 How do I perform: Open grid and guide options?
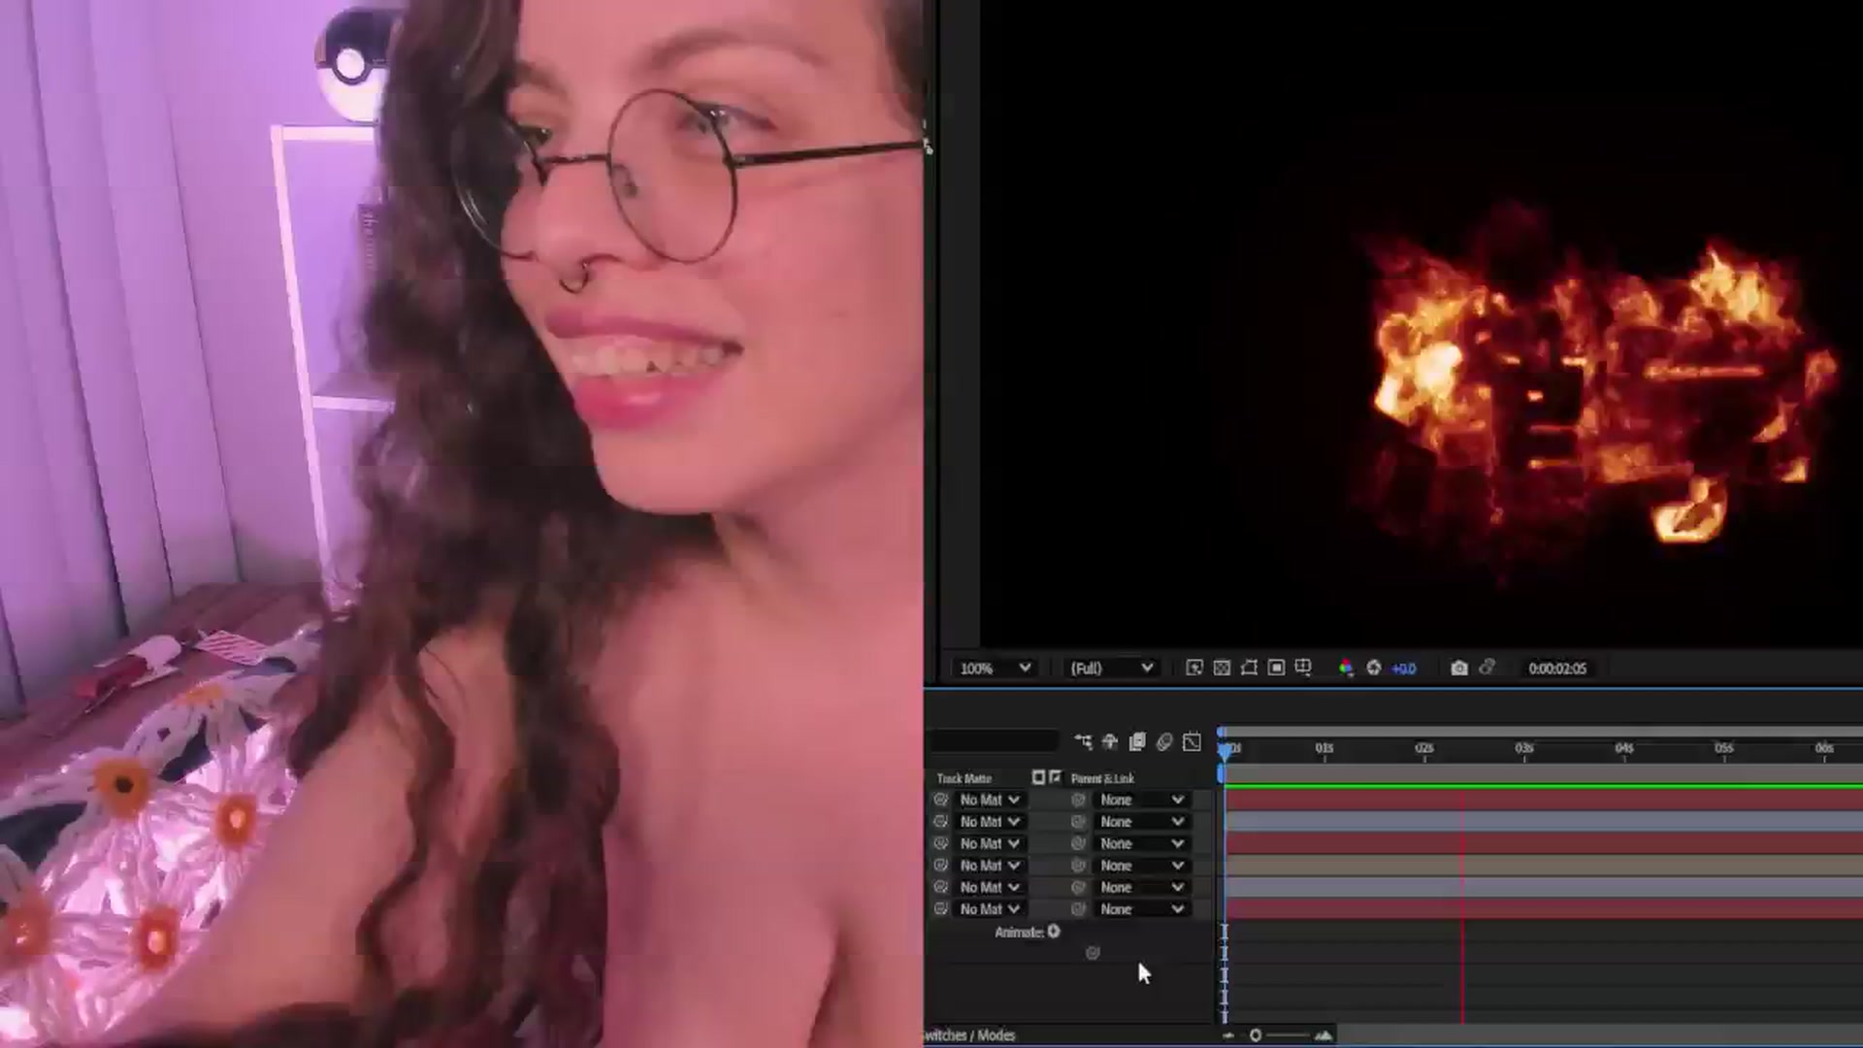coord(1304,668)
